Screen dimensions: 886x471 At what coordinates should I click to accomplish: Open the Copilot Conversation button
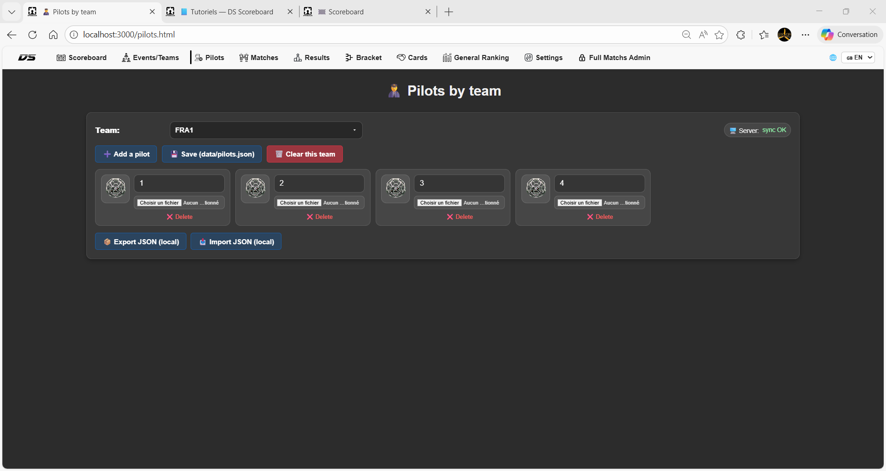(x=850, y=35)
